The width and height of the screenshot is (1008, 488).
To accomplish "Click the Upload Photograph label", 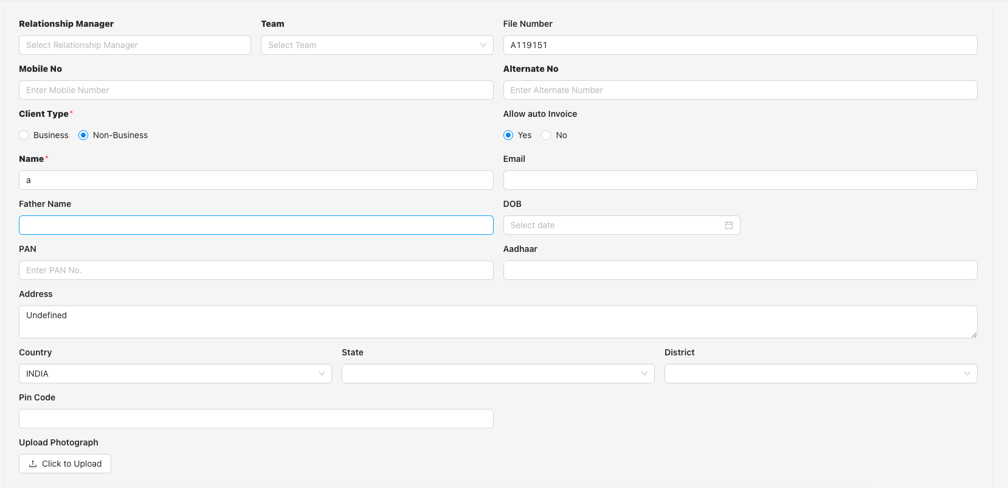I will point(58,442).
